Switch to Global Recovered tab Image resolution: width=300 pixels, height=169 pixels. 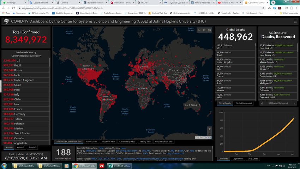click(244, 103)
